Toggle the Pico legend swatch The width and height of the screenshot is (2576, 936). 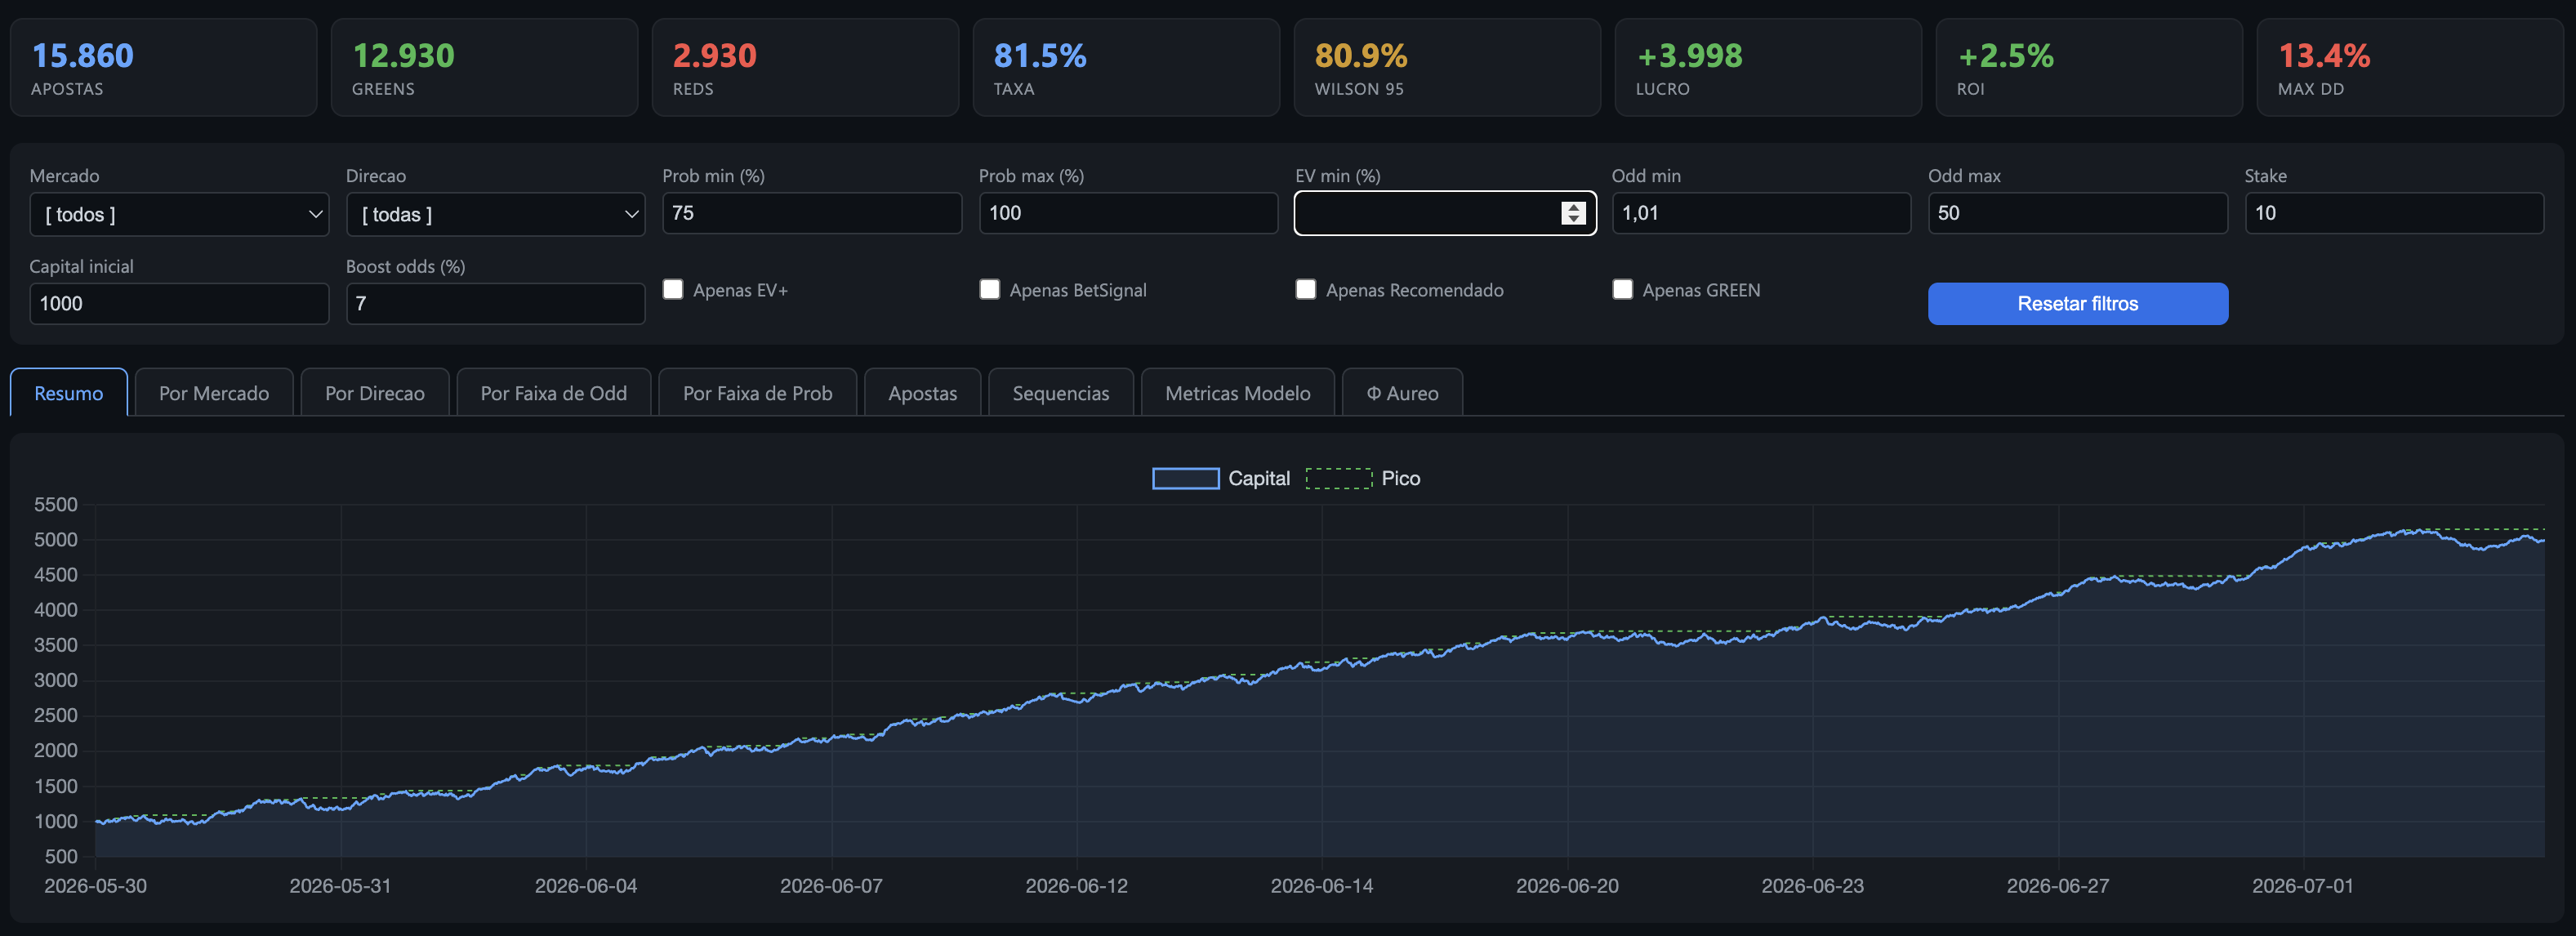pyautogui.click(x=1339, y=479)
